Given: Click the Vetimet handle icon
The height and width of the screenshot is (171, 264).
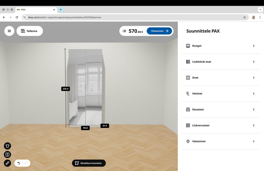Looking at the screenshot, I should tap(188, 94).
